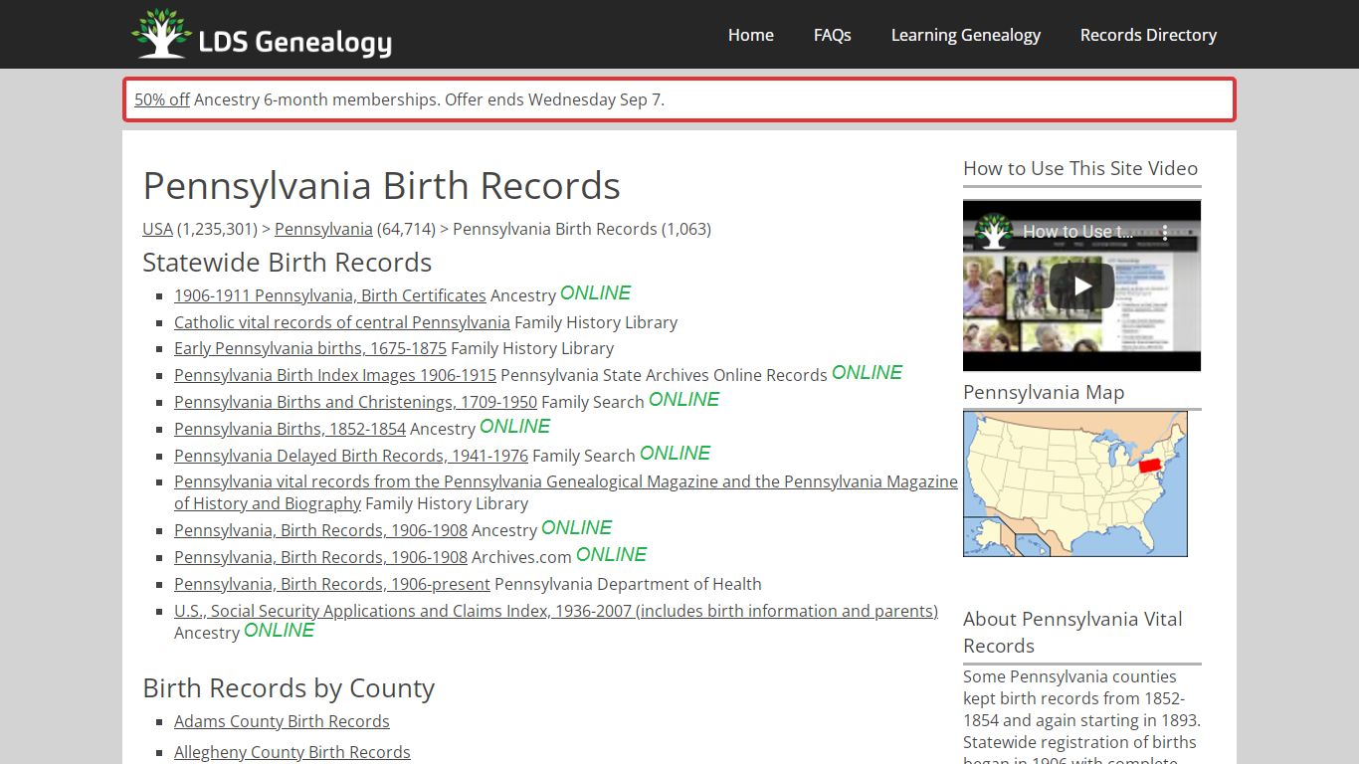Viewport: 1359px width, 764px height.
Task: Click the Pennsylvania Map sidebar heading
Action: click(x=1044, y=392)
